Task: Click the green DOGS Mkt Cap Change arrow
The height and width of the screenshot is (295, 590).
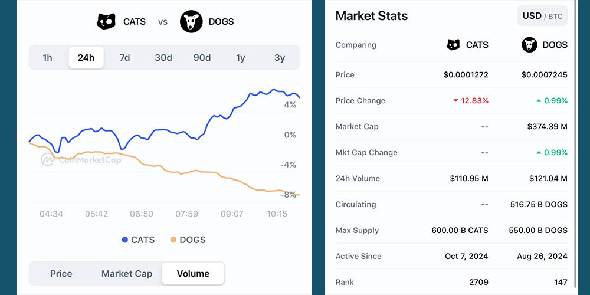Action: click(539, 153)
